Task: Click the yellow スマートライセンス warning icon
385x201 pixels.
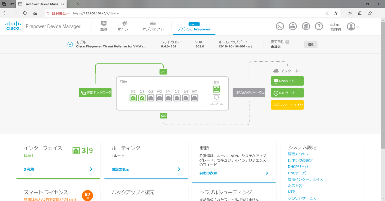Action: point(287,105)
